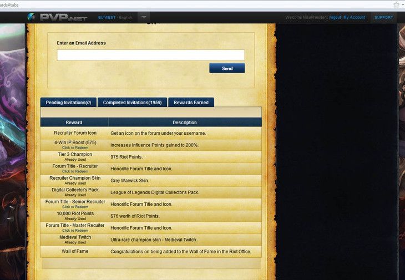Screen dimensions: 405x280
Task: Select Recruiter Champion Skin reward cell
Action: tap(75, 180)
